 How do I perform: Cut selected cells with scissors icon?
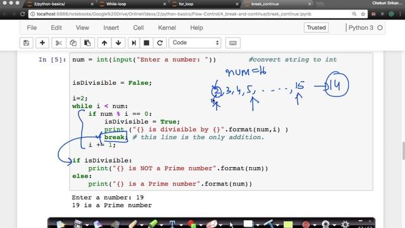click(59, 43)
